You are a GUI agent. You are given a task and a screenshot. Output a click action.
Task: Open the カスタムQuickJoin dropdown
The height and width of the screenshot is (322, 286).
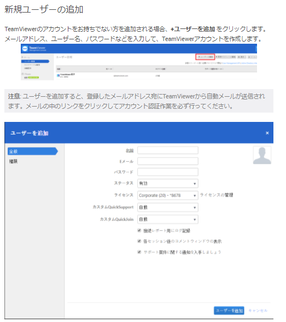tap(168, 219)
